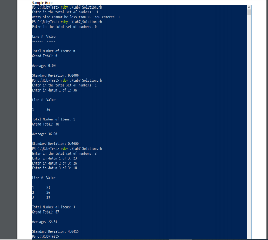
Task: Click the final empty 'PS C:\RubyTest>' prompt
Action: (45, 237)
